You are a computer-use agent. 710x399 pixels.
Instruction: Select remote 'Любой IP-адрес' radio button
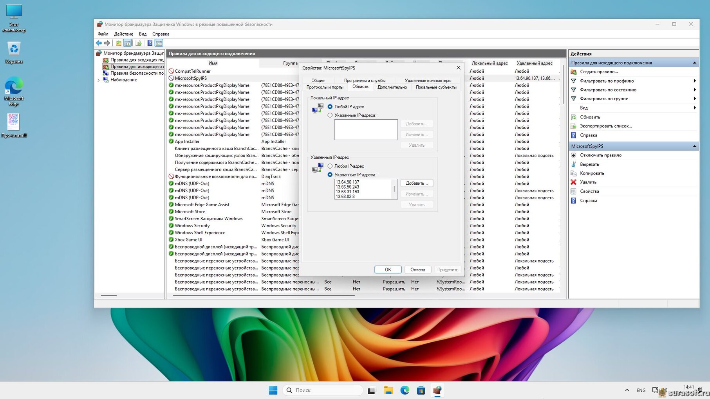(330, 166)
